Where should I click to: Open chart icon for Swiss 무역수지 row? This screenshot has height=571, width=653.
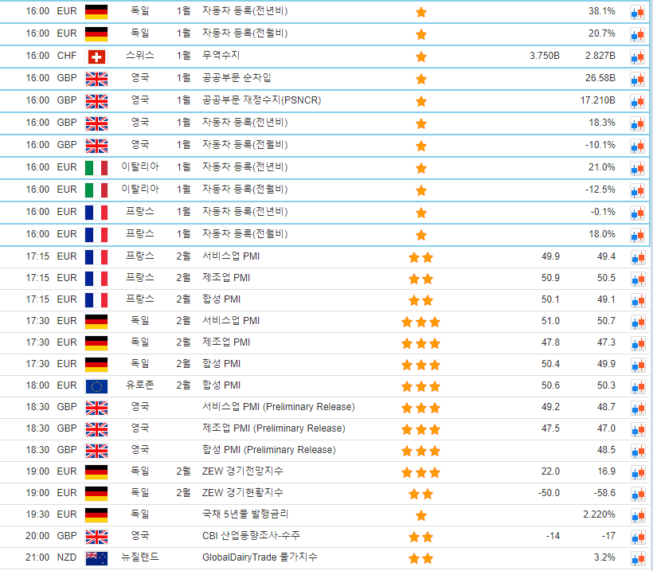click(637, 57)
